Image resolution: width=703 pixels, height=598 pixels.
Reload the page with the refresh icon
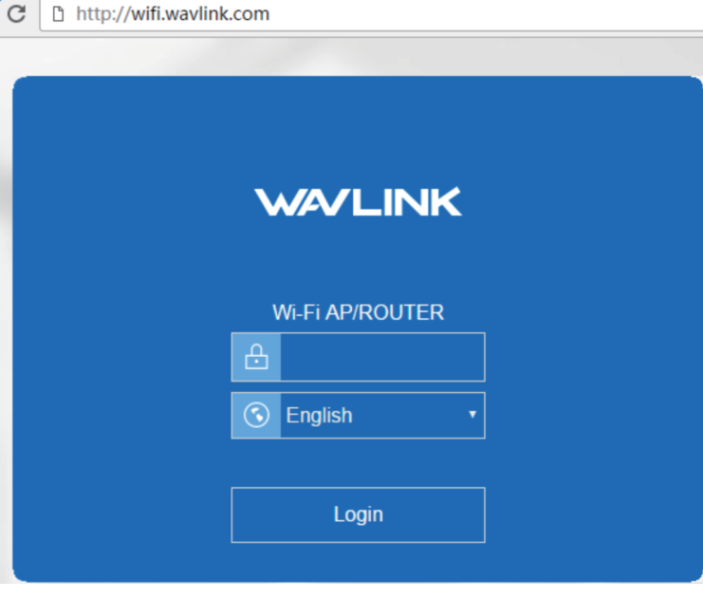(16, 13)
